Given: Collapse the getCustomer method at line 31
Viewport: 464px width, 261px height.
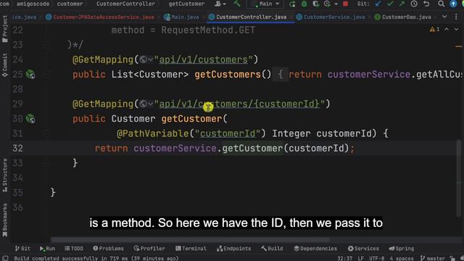Looking at the screenshot, I should (x=46, y=133).
